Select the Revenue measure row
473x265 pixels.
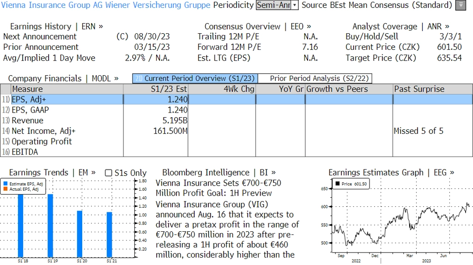pyautogui.click(x=236, y=120)
